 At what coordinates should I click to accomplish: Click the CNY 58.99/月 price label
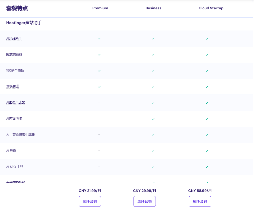(x=200, y=191)
